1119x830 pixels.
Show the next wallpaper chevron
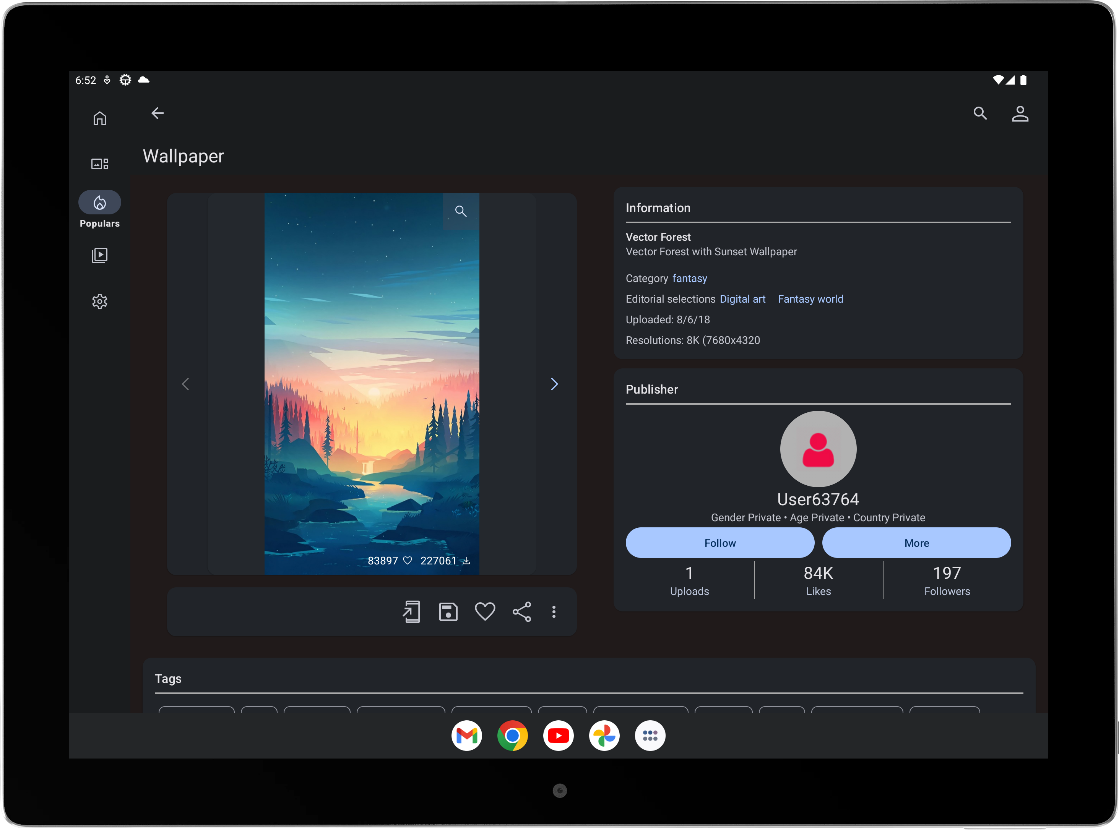(x=554, y=384)
